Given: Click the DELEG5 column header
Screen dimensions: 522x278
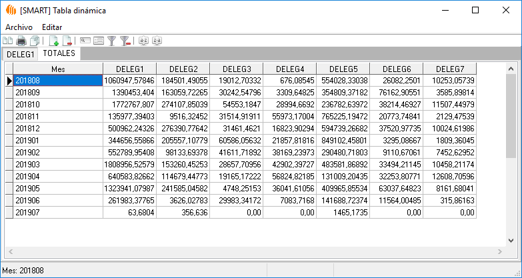Looking at the screenshot, I should (x=343, y=68).
